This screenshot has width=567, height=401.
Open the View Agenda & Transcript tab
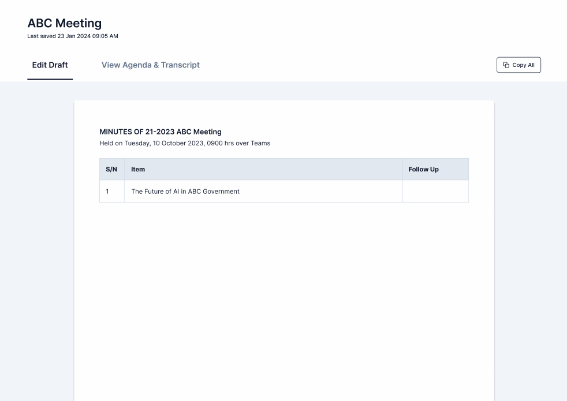coord(150,65)
